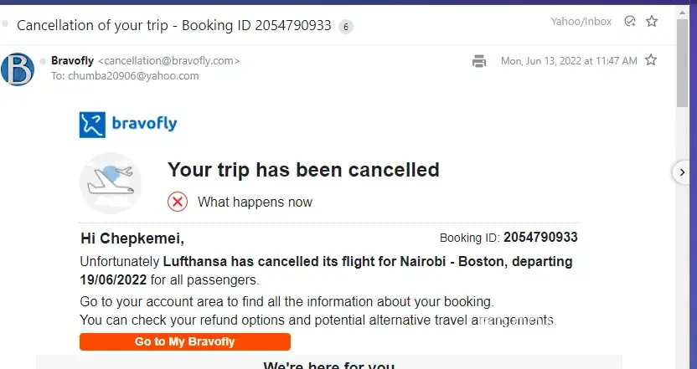697x369 pixels.
Task: Click the Bravofly logo in email body
Action: [x=128, y=125]
